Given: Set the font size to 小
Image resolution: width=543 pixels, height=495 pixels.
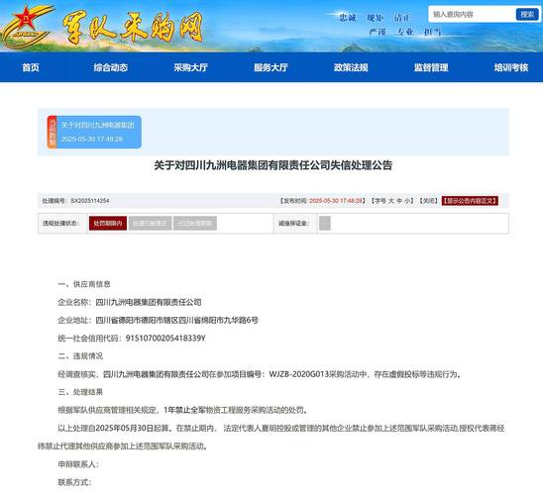Looking at the screenshot, I should [x=407, y=201].
